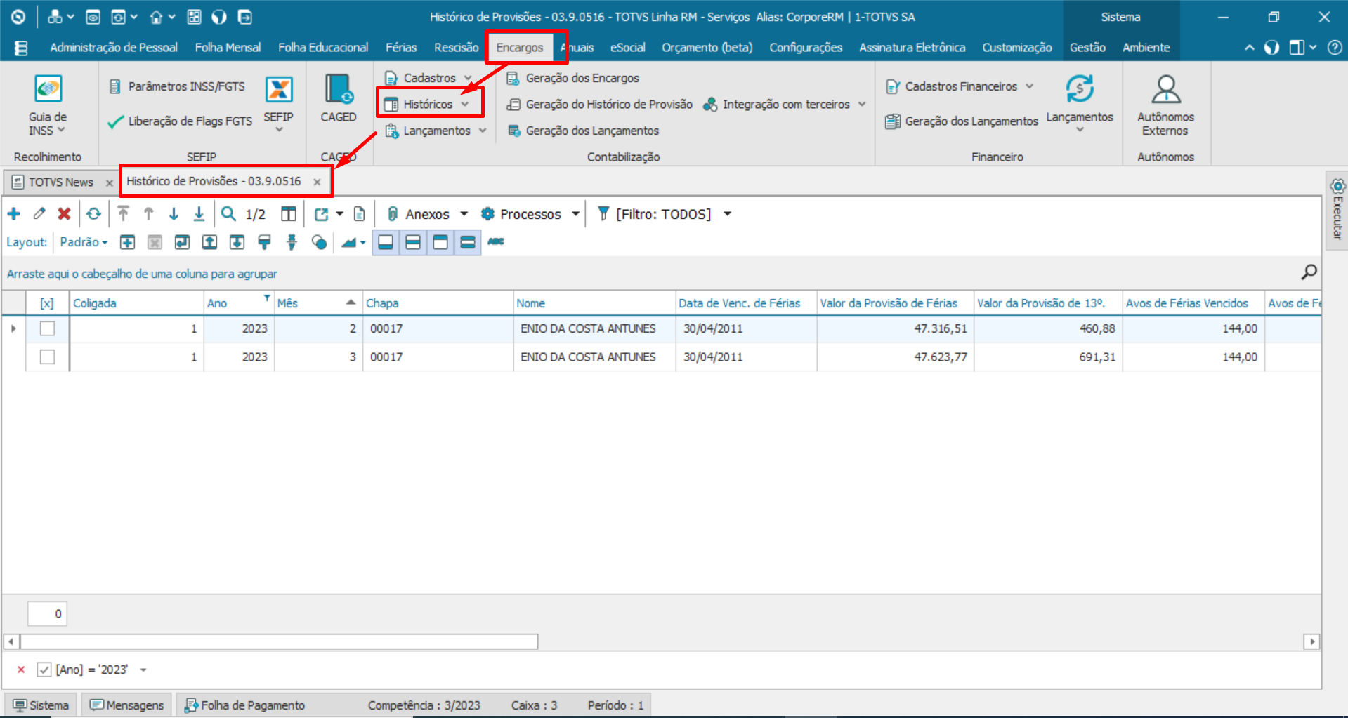
Task: Open the Folha Mensal ribbon tab
Action: click(228, 48)
